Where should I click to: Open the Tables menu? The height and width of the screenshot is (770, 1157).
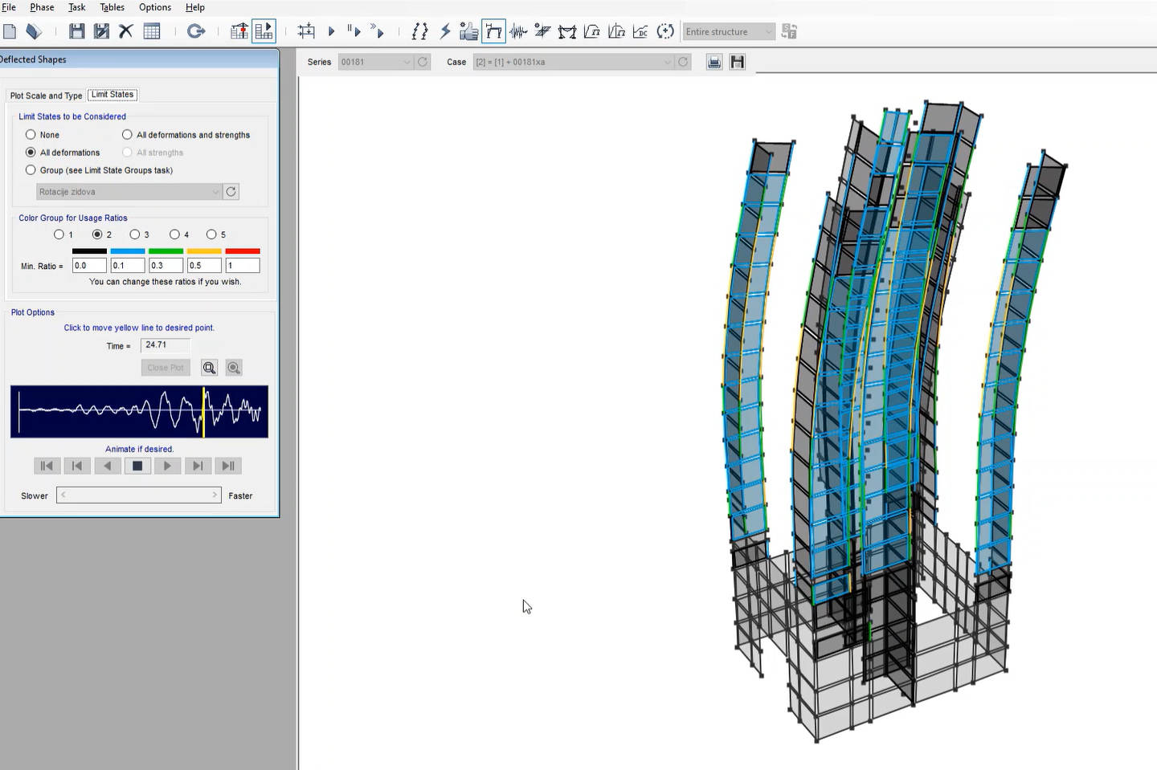click(112, 7)
